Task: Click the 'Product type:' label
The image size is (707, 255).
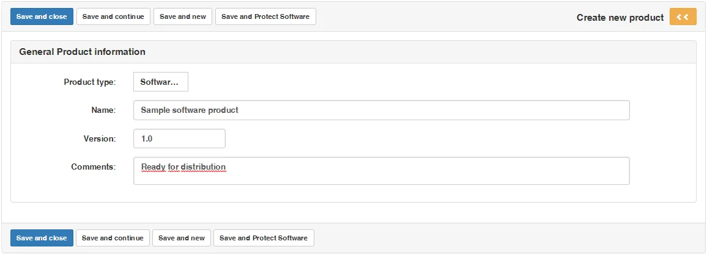Action: [x=90, y=82]
